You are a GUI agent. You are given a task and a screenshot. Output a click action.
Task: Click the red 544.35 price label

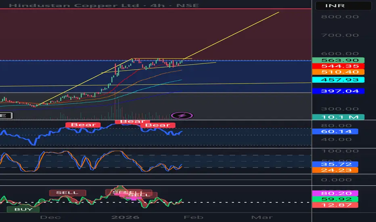click(x=338, y=66)
